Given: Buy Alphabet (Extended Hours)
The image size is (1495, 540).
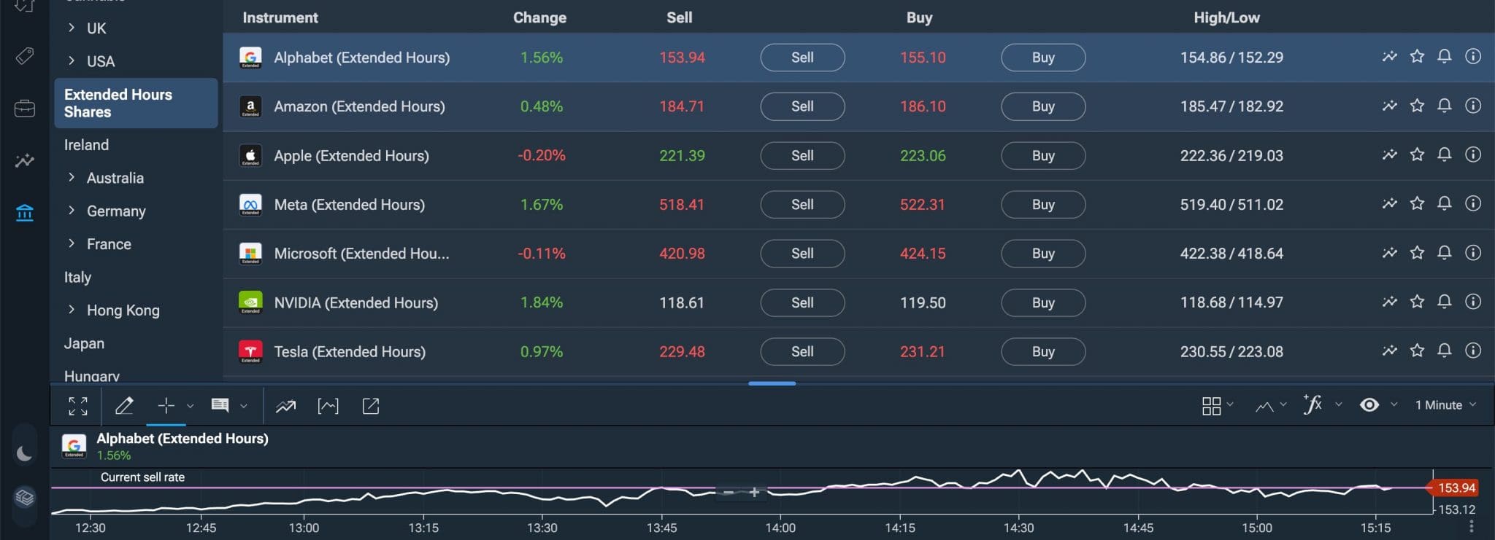Looking at the screenshot, I should coord(1043,57).
